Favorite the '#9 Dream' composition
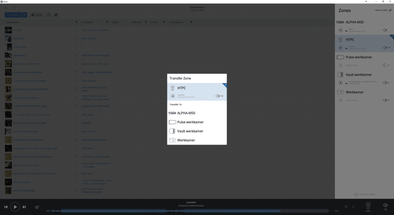 pos(77,39)
